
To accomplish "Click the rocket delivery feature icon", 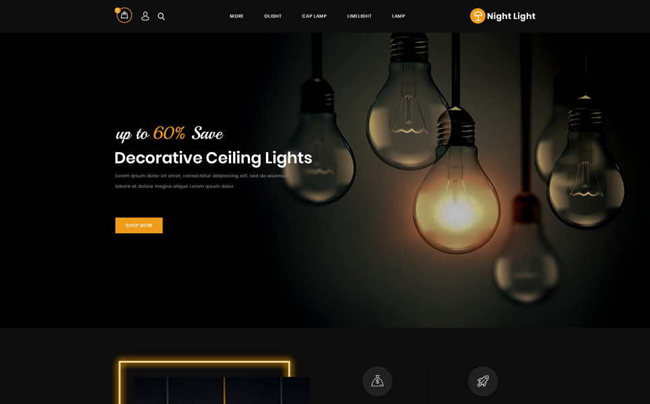I will click(x=483, y=381).
